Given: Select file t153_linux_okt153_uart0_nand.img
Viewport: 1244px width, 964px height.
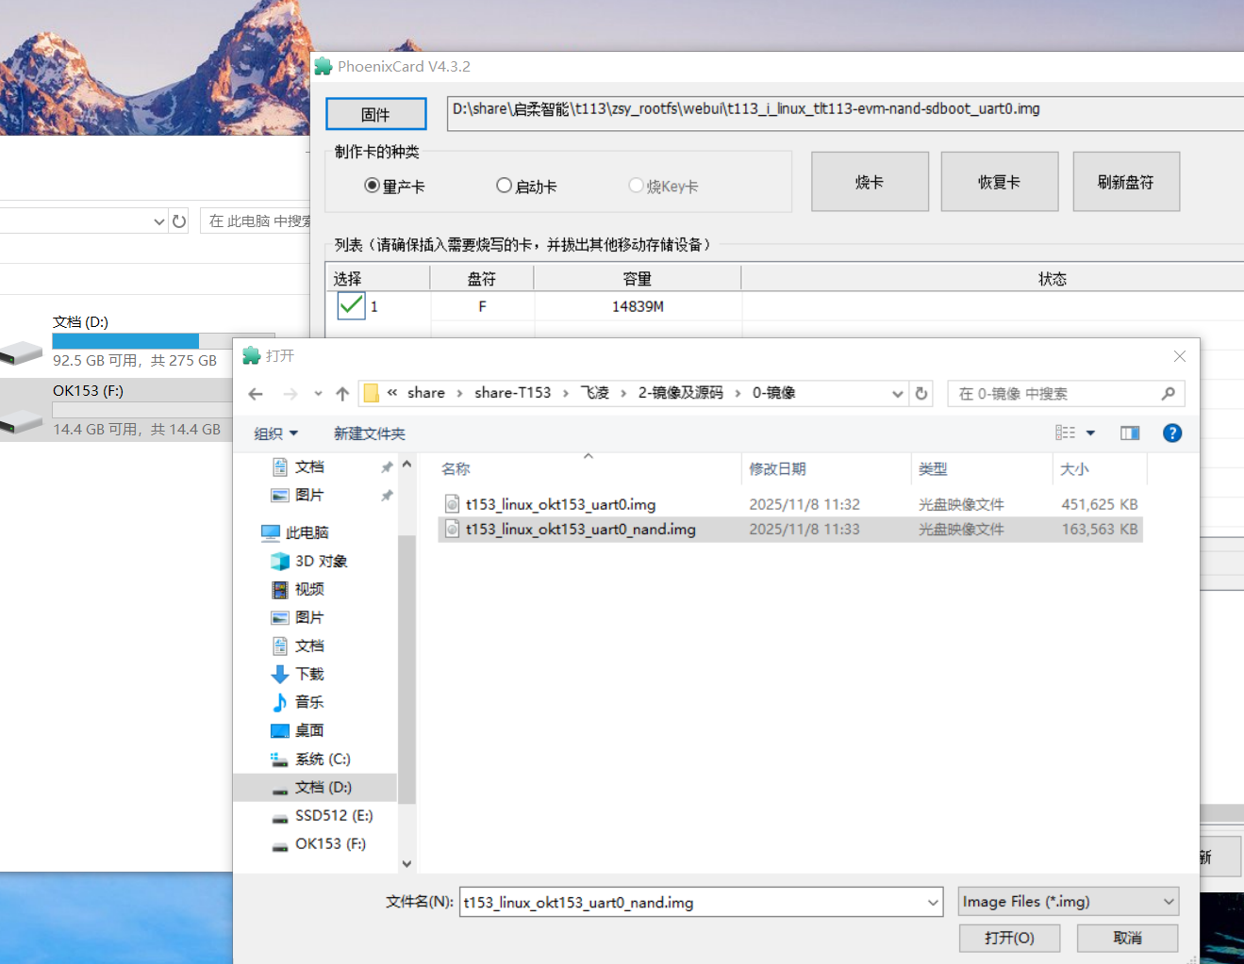Looking at the screenshot, I should pyautogui.click(x=790, y=530).
